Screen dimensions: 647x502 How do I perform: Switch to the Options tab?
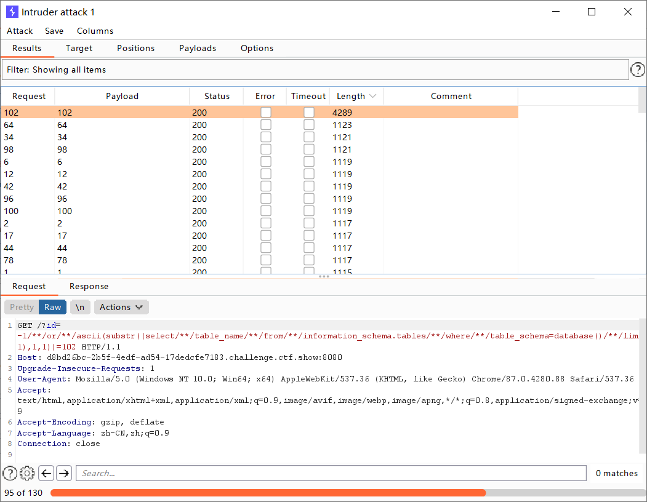pos(257,48)
